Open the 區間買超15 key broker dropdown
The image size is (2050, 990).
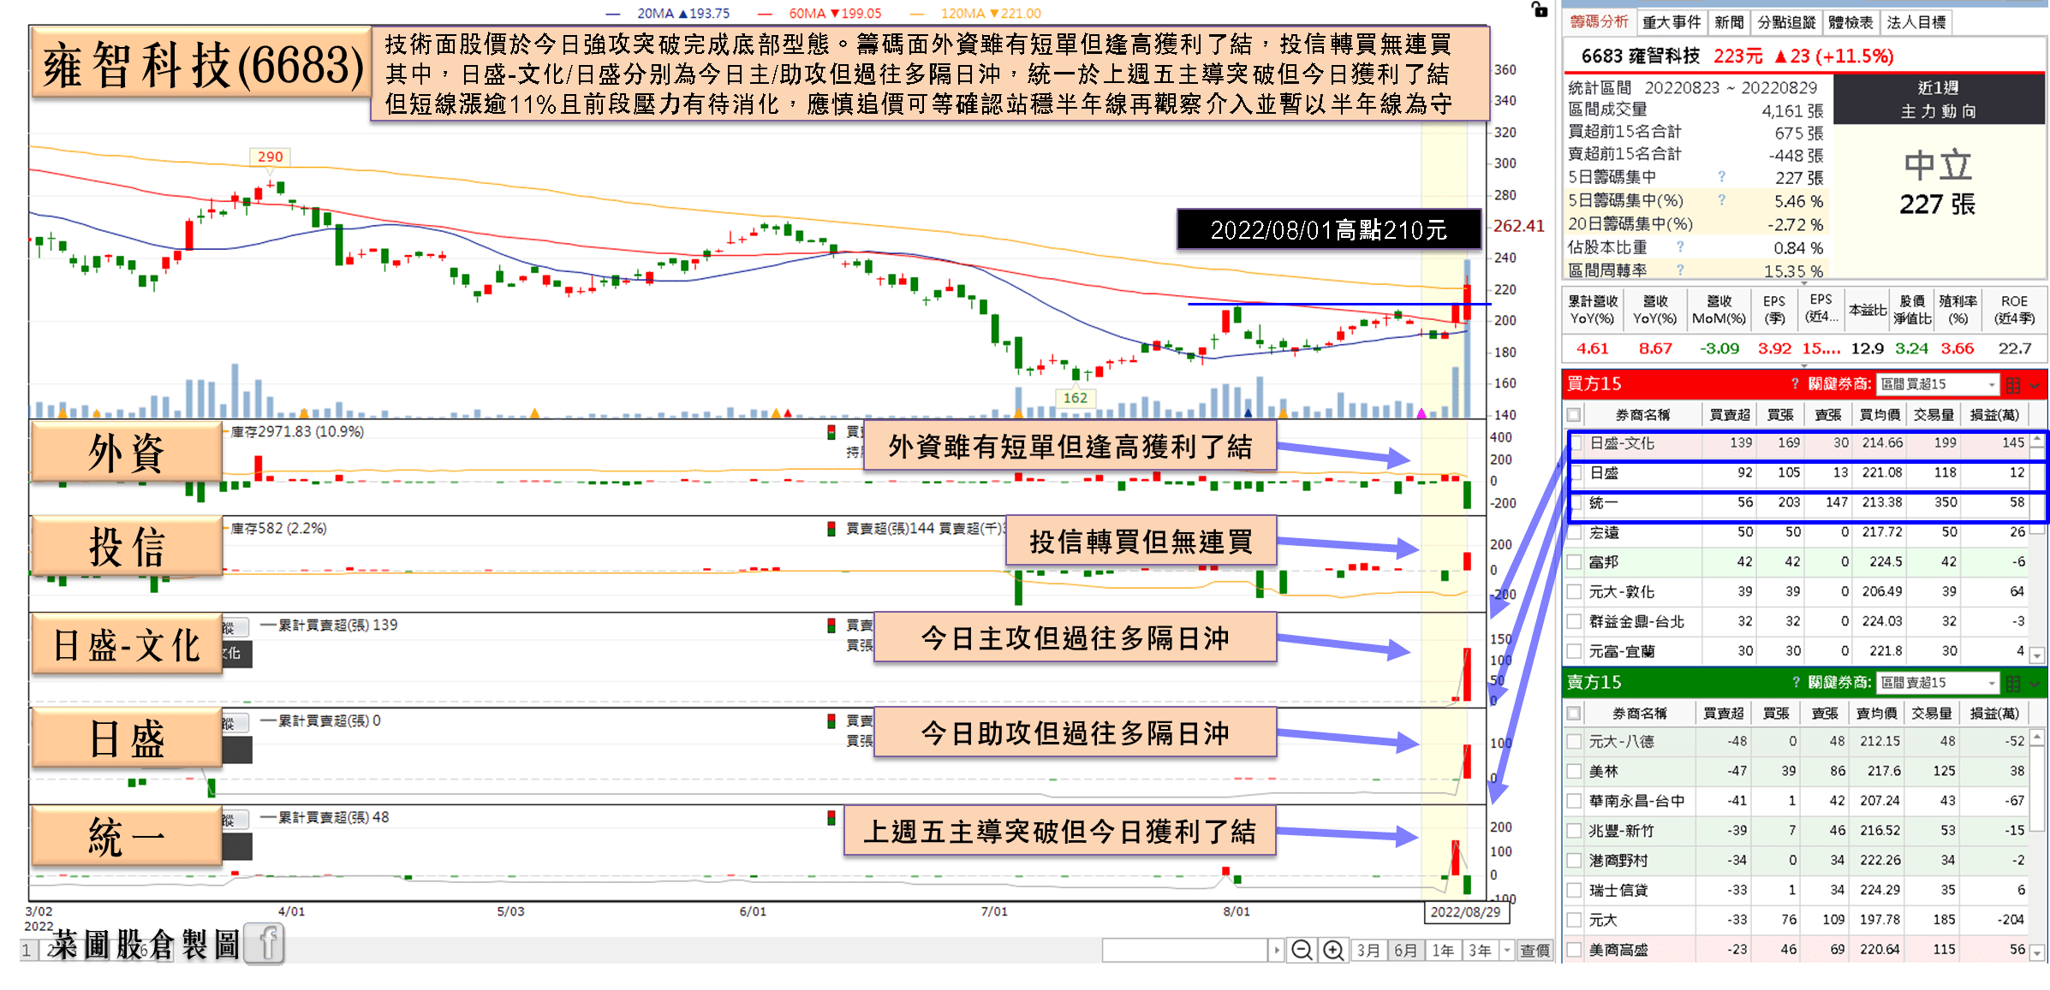pyautogui.click(x=1937, y=385)
